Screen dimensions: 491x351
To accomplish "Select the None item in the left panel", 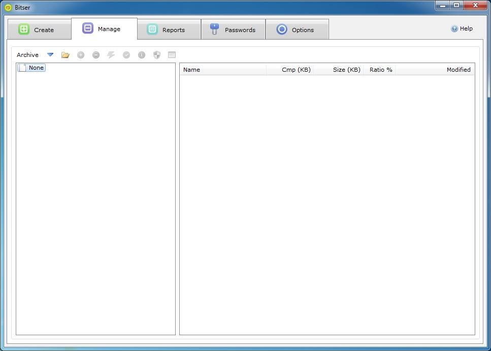I will pos(36,67).
